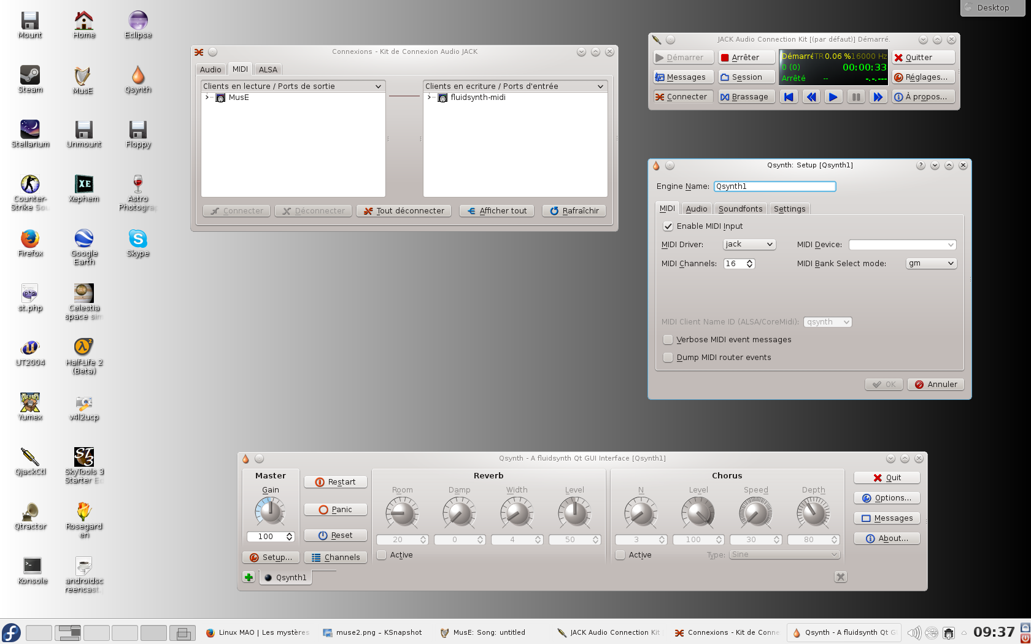Open Rosegarden desktop icon
Screen dimensions: 1031x644
[84, 519]
